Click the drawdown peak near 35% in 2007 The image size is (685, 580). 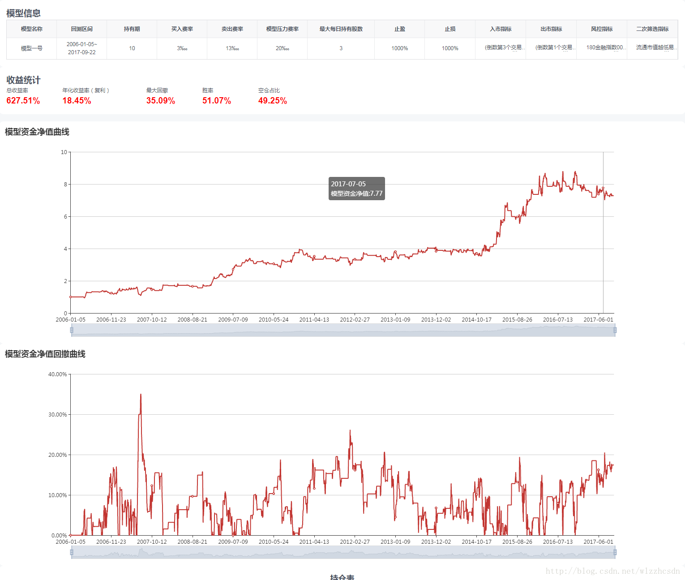pyautogui.click(x=141, y=395)
